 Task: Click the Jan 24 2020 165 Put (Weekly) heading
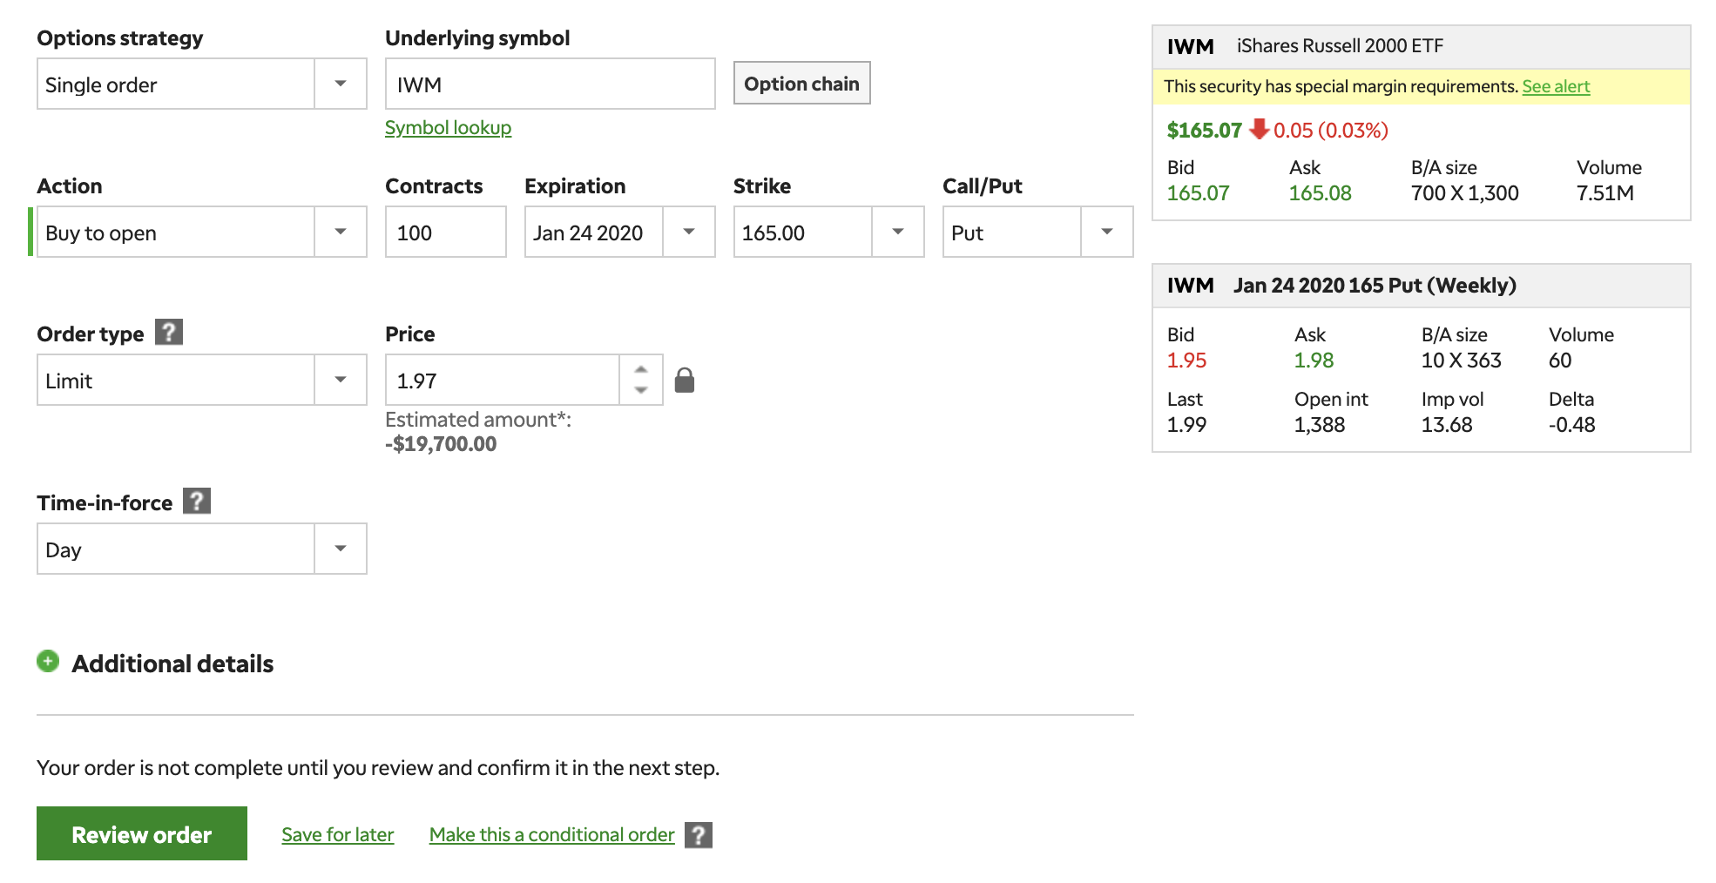click(1375, 286)
